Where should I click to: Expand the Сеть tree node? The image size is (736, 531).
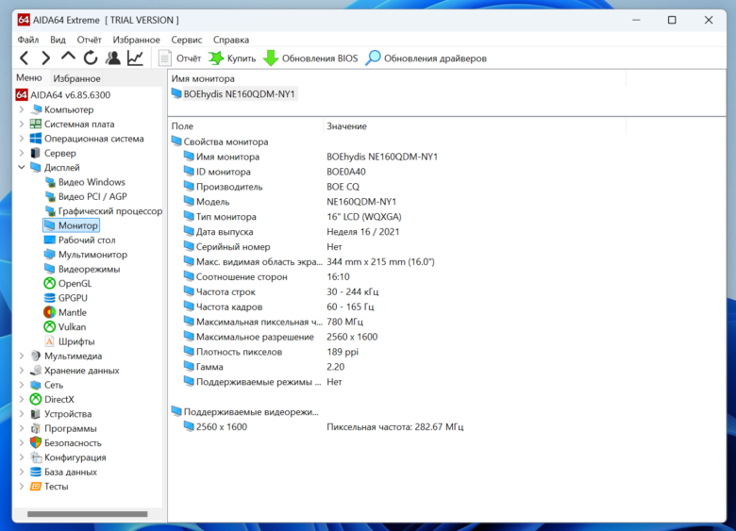point(22,385)
